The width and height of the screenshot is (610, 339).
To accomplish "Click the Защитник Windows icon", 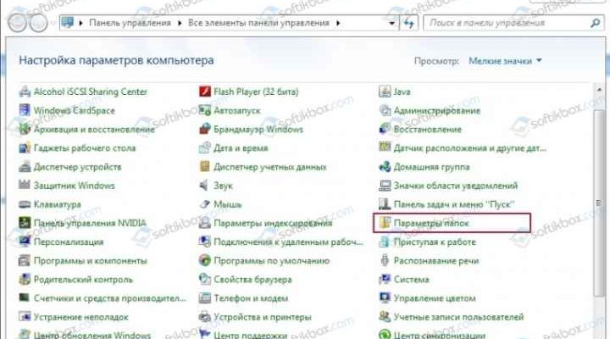I will (25, 186).
